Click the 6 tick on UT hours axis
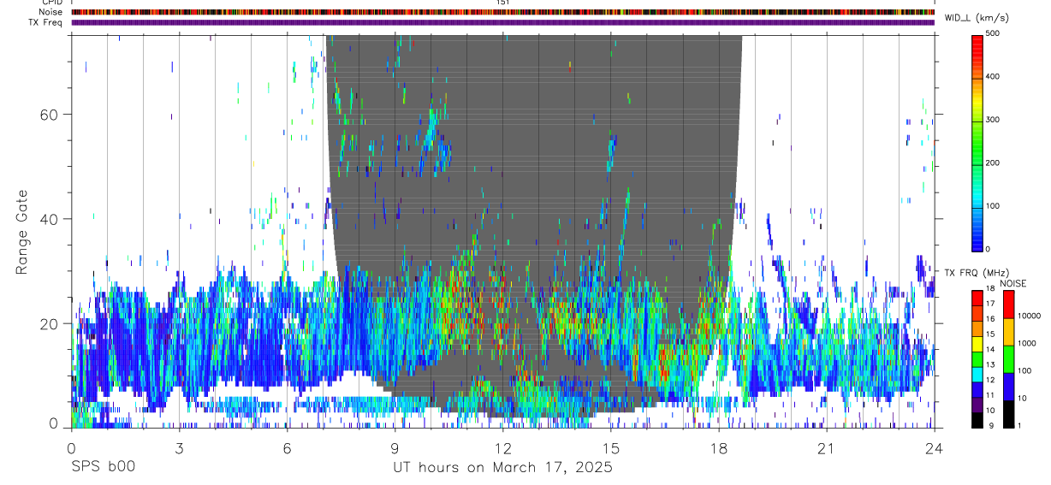Viewport: 1051px width, 485px height. (x=287, y=447)
